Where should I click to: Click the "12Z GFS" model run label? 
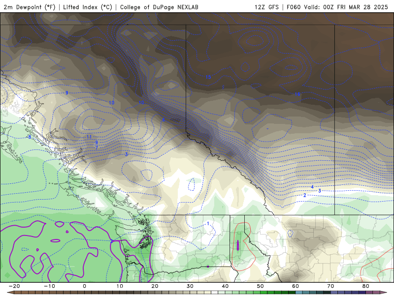coord(266,7)
